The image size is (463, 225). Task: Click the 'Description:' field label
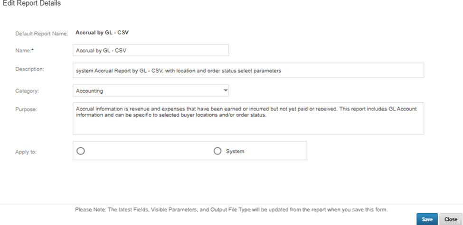click(29, 69)
